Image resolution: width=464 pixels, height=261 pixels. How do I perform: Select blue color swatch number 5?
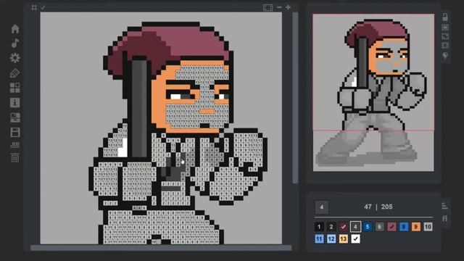(368, 227)
